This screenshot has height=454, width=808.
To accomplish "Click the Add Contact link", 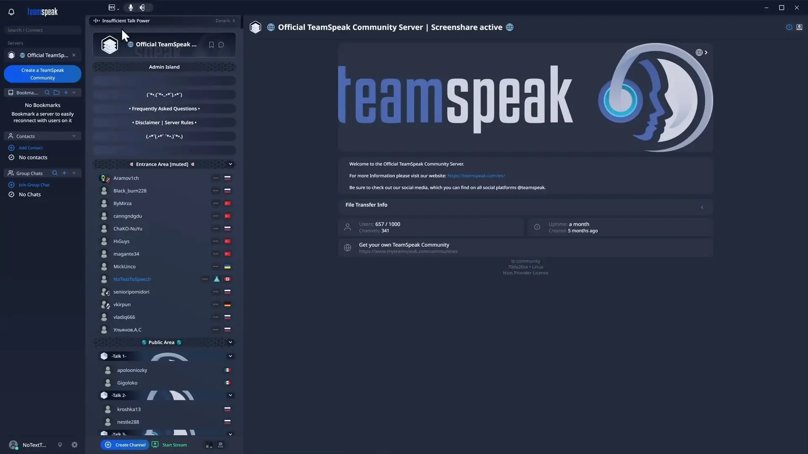I will click(31, 148).
